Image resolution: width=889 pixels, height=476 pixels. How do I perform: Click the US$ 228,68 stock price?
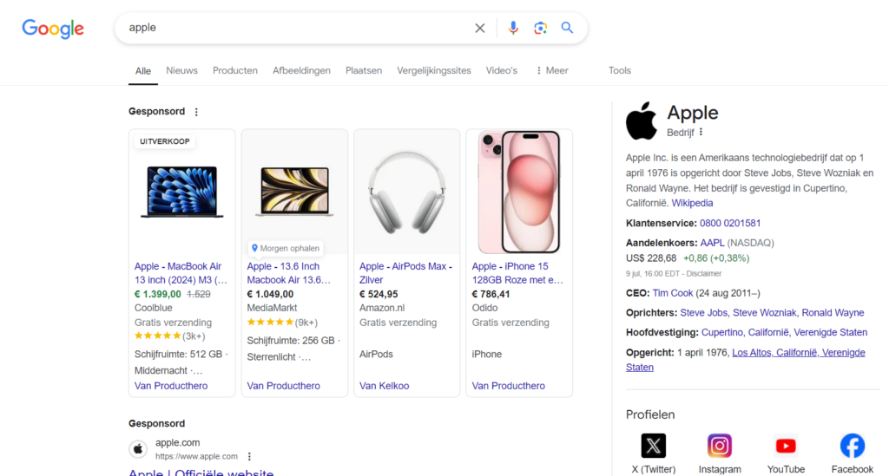651,258
